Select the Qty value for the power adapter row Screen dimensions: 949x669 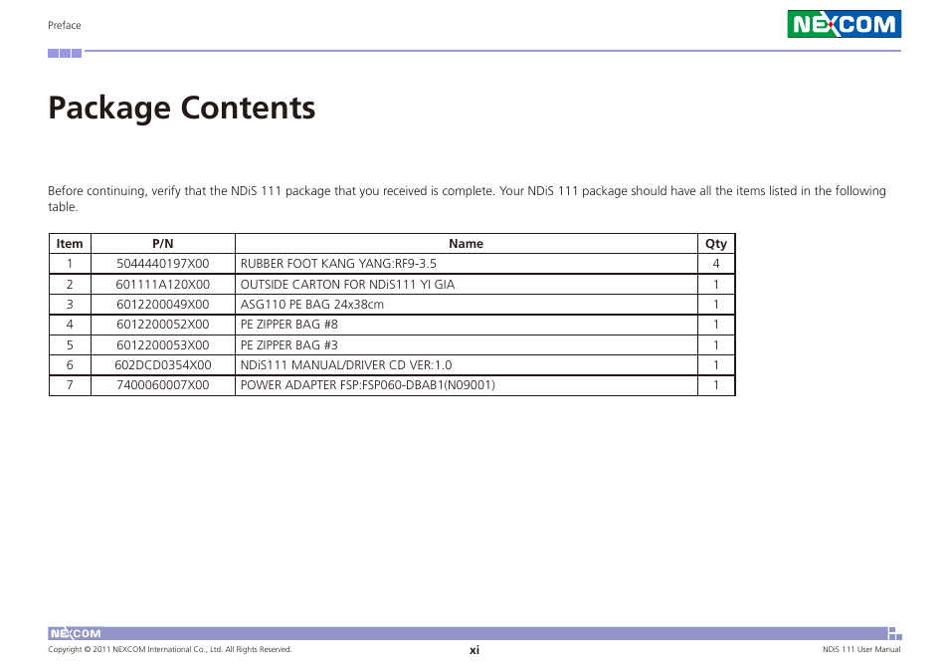point(715,384)
